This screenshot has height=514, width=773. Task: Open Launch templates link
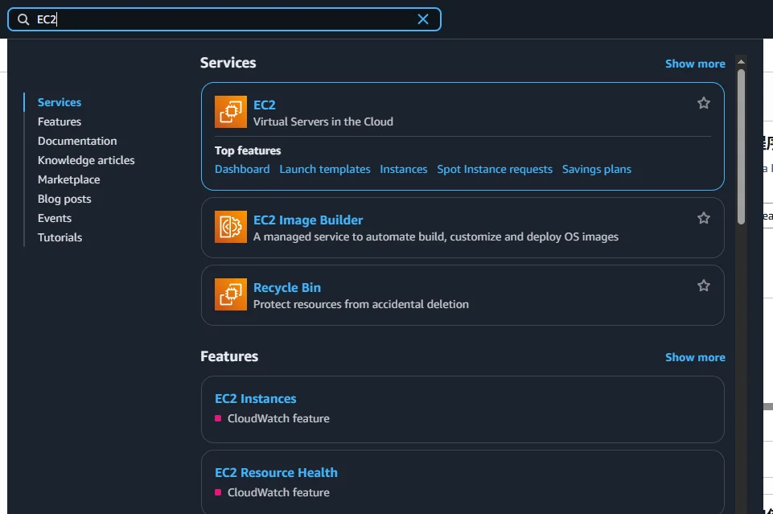325,169
